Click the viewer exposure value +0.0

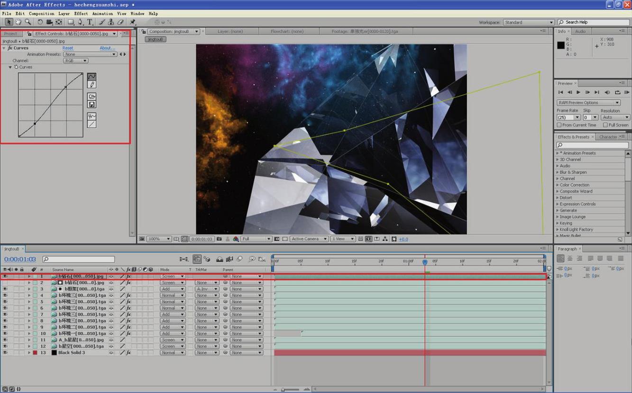tap(403, 239)
